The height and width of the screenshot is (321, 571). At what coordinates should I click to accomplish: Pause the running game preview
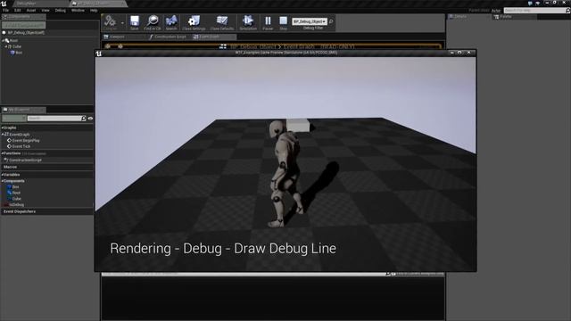point(268,22)
